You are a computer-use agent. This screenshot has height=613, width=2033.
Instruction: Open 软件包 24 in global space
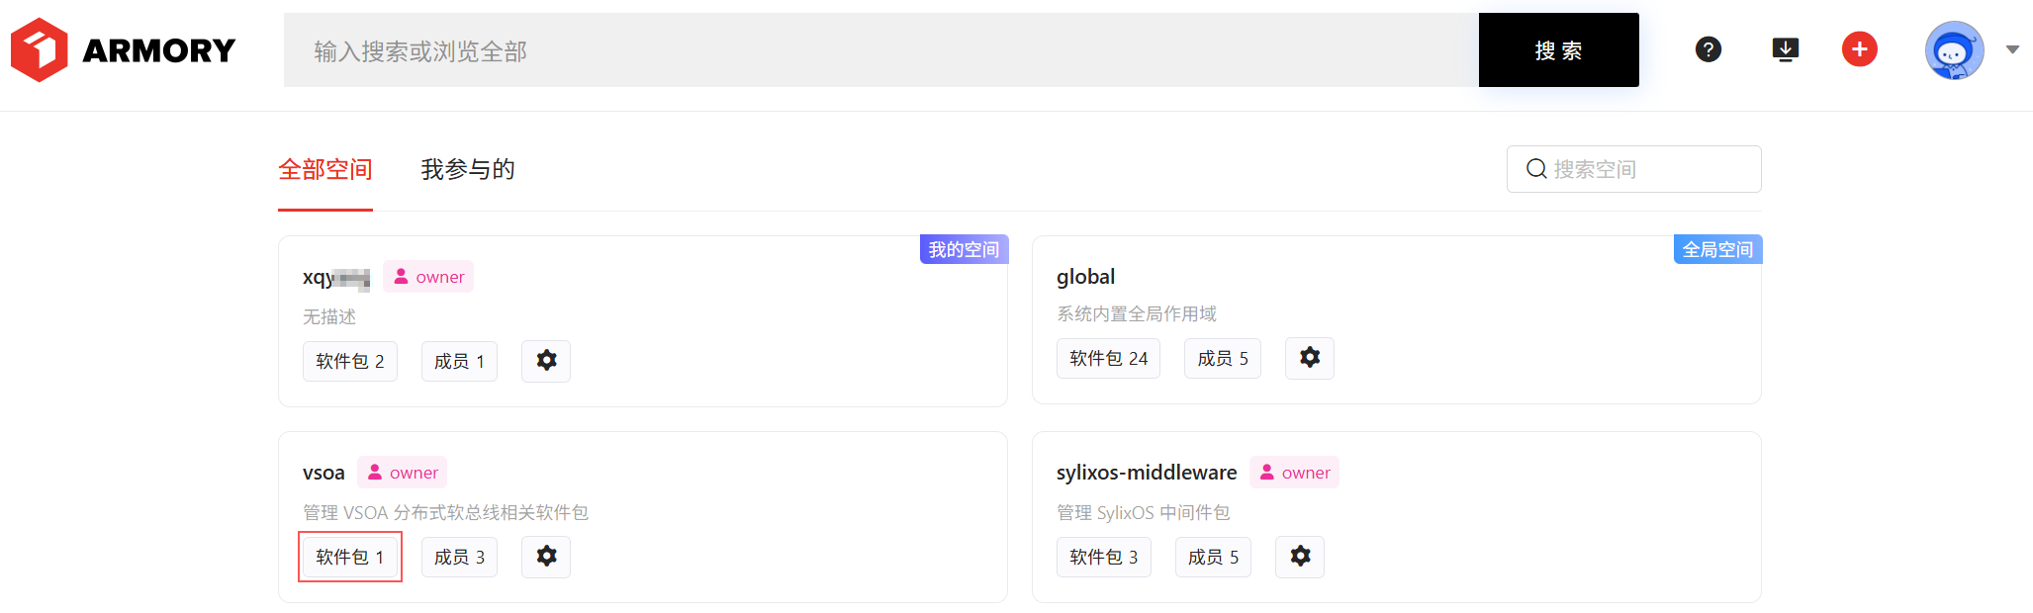point(1108,359)
